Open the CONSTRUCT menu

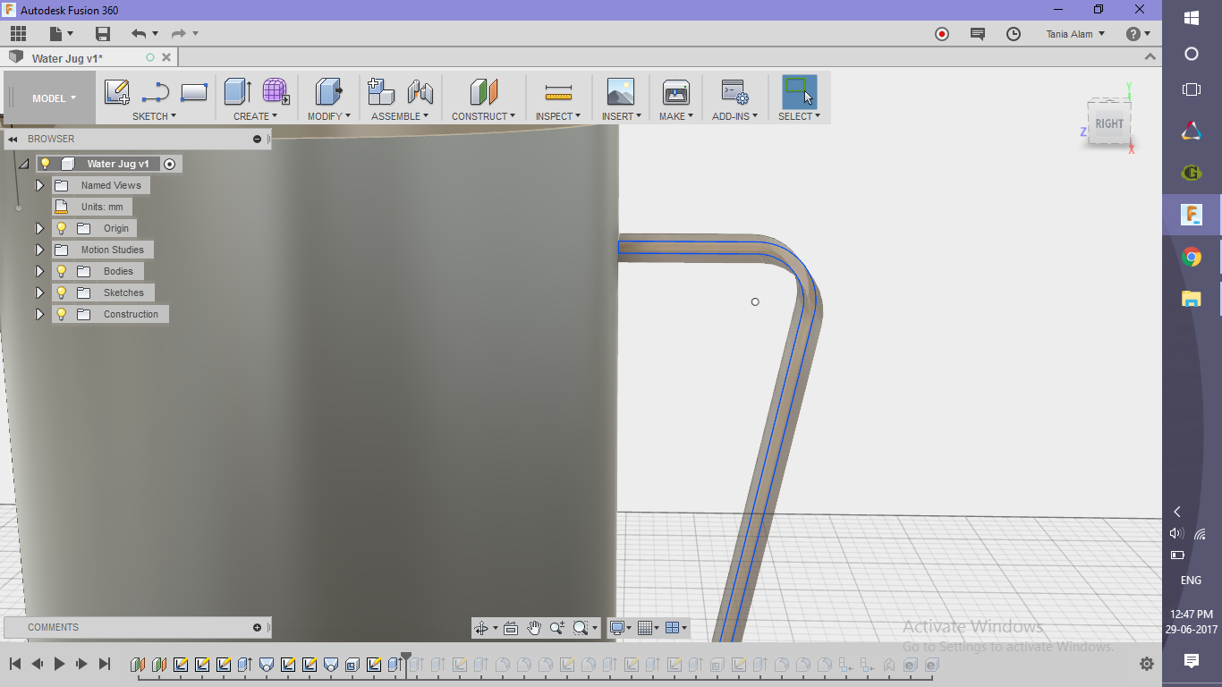483,116
